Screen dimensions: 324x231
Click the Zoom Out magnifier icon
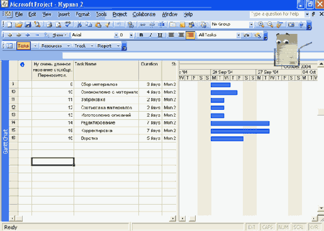(x=270, y=24)
